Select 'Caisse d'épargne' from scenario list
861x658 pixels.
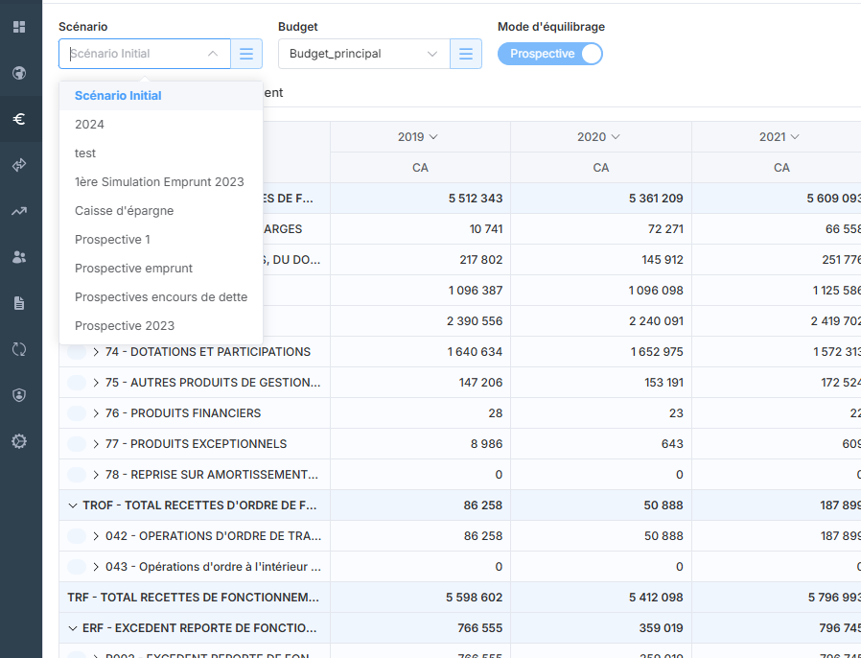pyautogui.click(x=124, y=211)
